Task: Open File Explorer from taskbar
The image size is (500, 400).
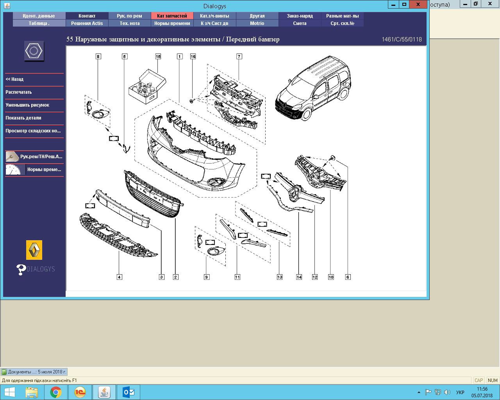Action: point(31,392)
